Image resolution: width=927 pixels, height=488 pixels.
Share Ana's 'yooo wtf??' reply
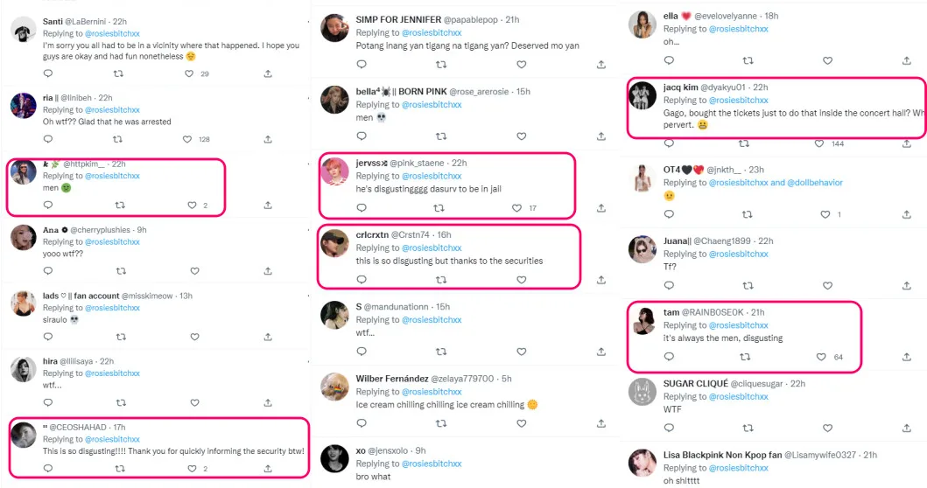point(268,271)
